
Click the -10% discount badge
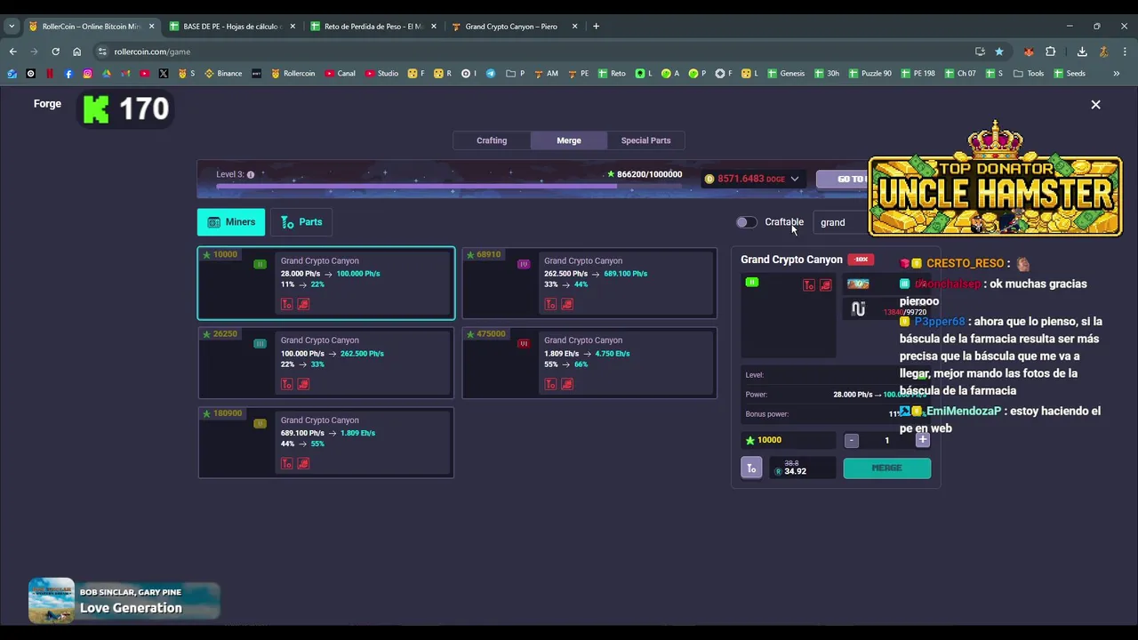pos(861,260)
